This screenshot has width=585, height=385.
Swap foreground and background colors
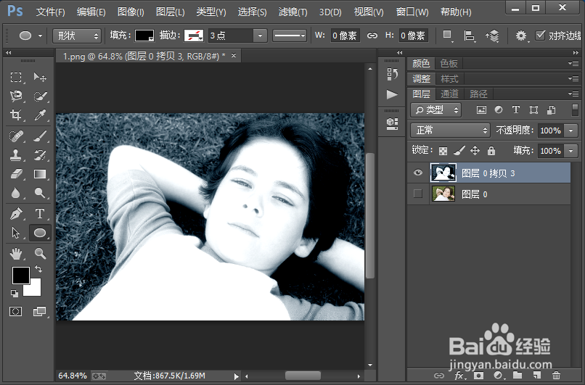click(x=38, y=269)
